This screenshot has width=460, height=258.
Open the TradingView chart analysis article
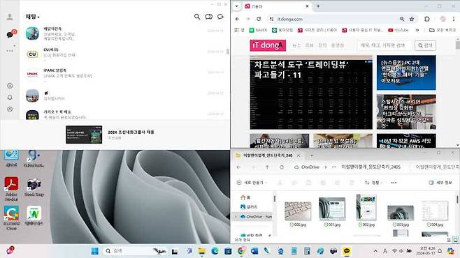tap(311, 93)
